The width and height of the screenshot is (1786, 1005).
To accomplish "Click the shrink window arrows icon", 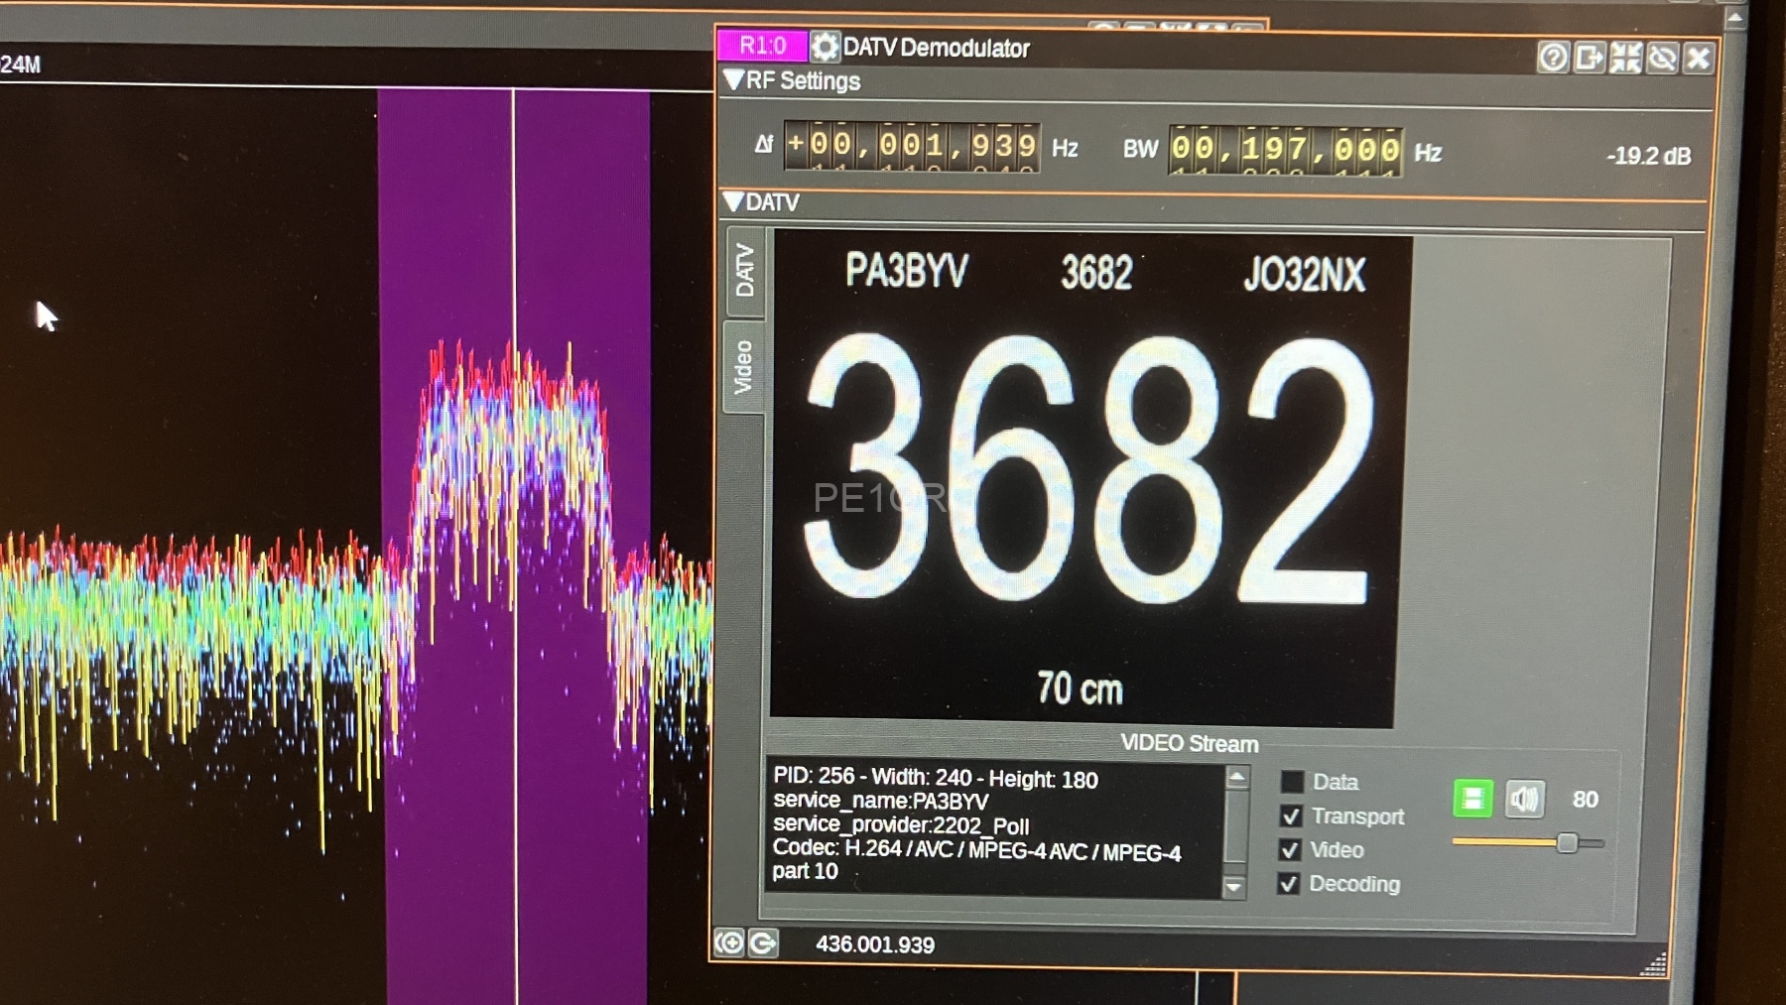I will (1625, 58).
